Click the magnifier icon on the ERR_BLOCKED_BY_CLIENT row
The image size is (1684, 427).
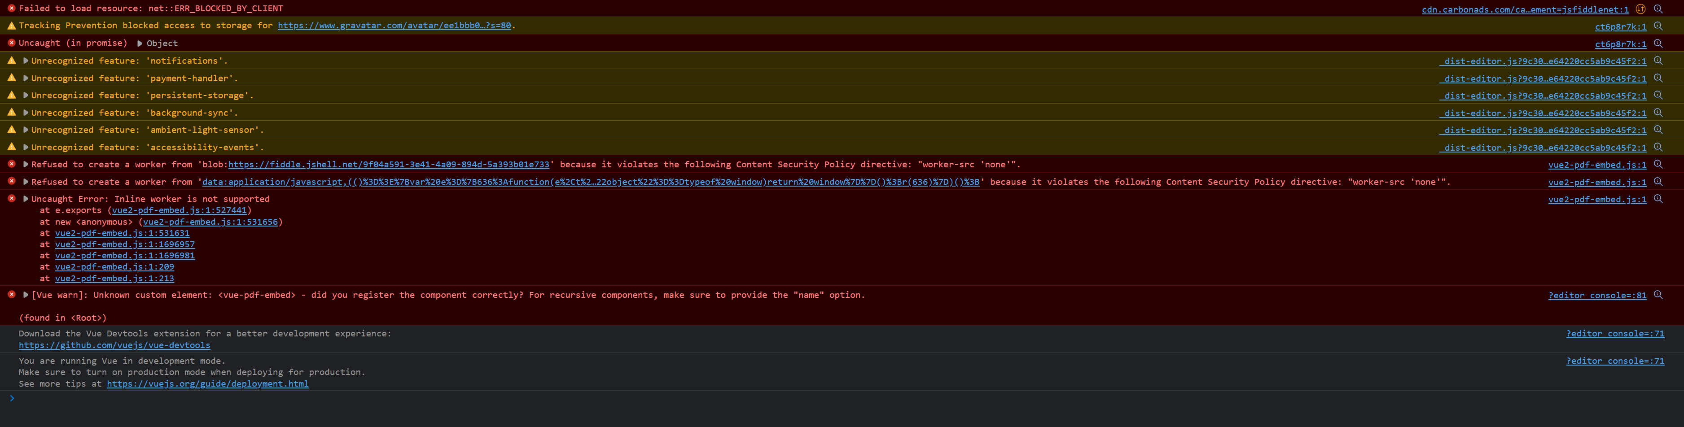[x=1658, y=9]
